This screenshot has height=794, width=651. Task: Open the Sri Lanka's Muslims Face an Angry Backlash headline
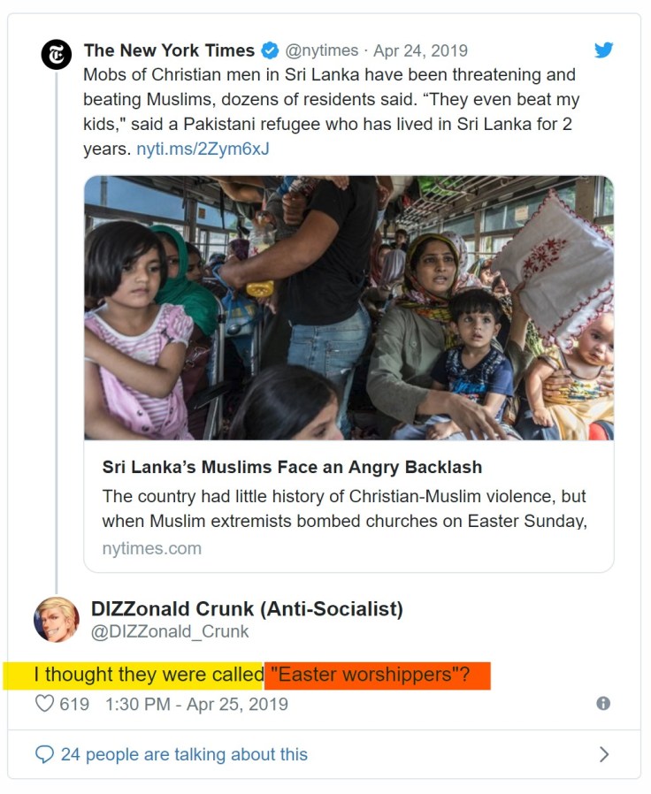(292, 467)
